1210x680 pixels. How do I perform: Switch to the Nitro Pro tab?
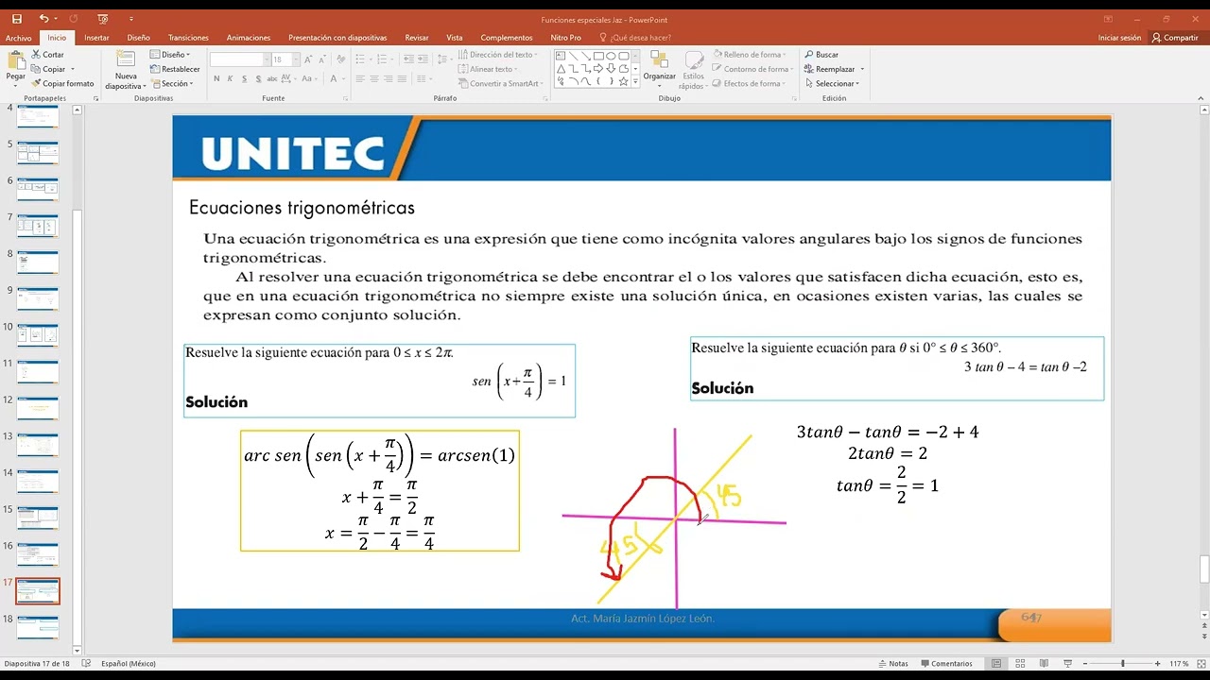coord(565,38)
